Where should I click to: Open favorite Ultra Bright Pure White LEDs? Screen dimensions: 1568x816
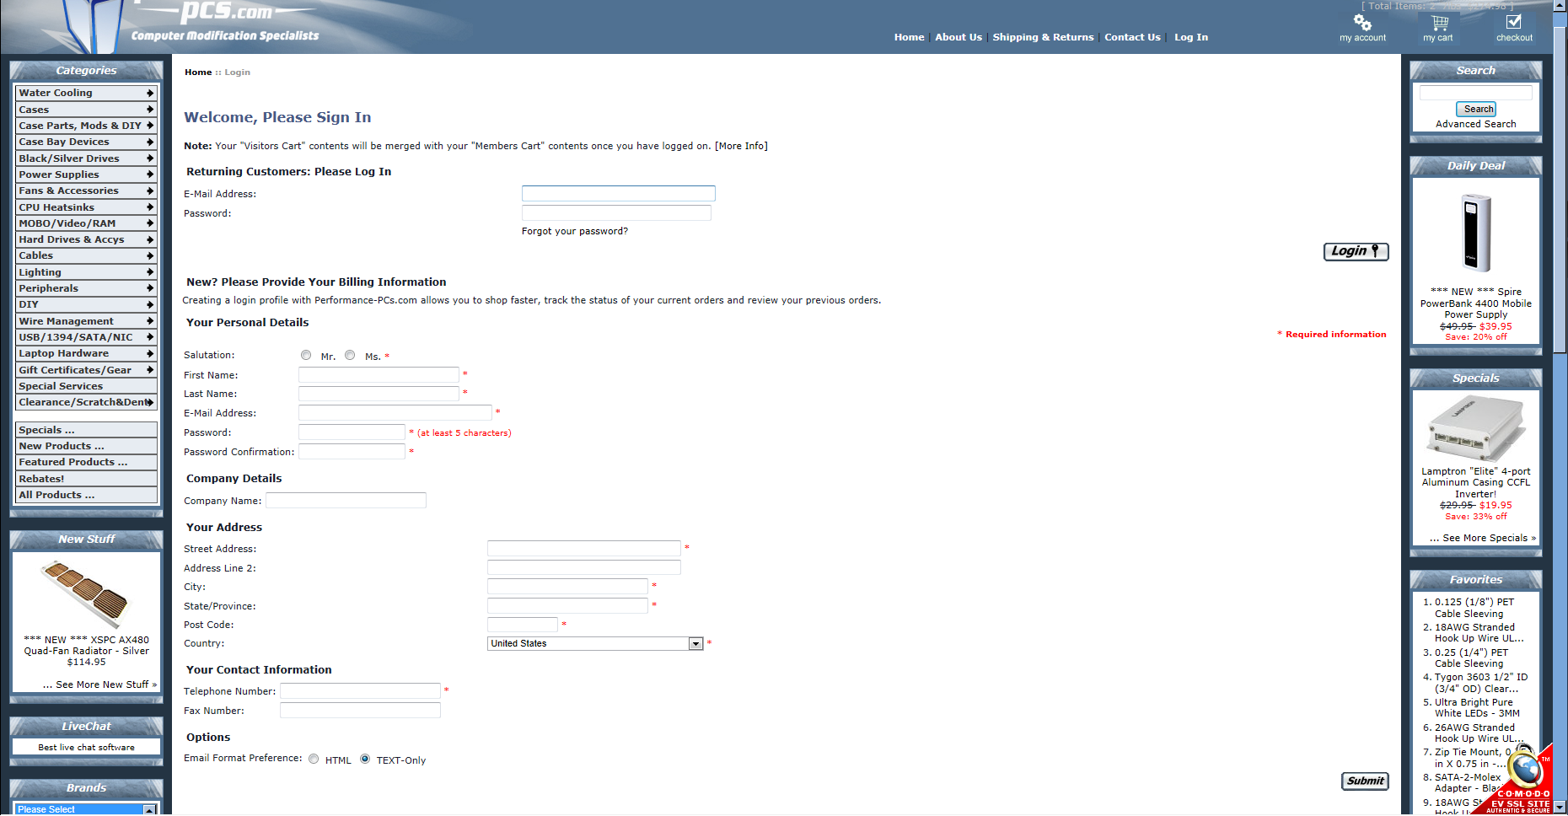(x=1477, y=708)
